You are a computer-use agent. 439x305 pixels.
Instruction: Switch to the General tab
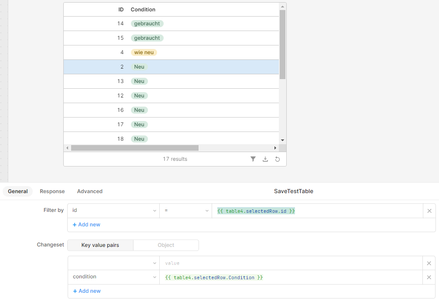pyautogui.click(x=17, y=191)
